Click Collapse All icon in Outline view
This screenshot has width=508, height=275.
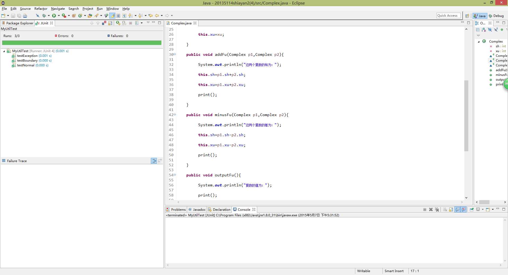tap(478, 30)
